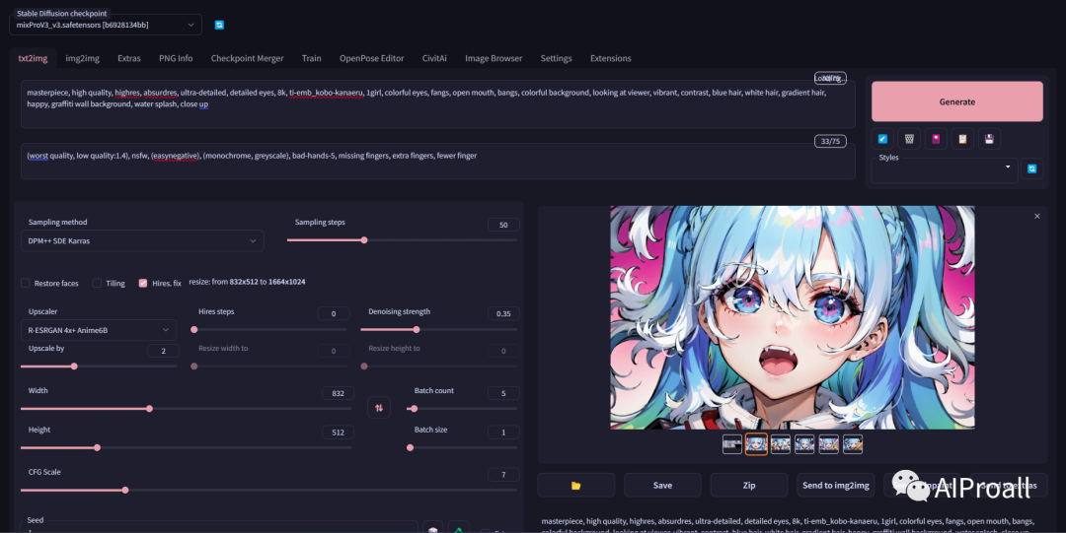This screenshot has width=1066, height=533.
Task: Select the last gallery thumbnail
Action: coord(853,444)
